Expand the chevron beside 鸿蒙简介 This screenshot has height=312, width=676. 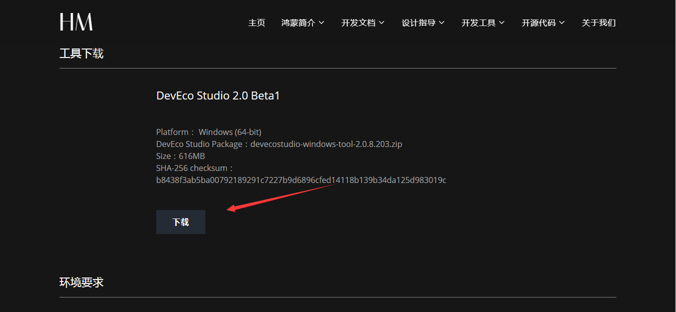click(321, 23)
